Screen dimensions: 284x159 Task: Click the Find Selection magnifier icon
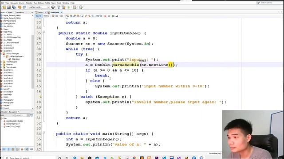pos(67,16)
